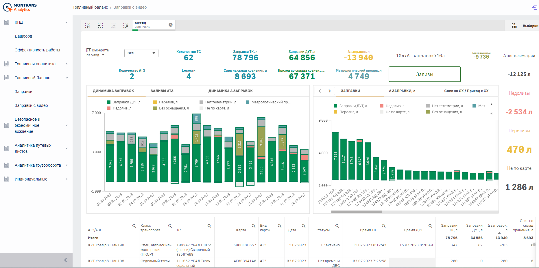Screen dimensions: 539x268
Task: Open Слив на СХ / Приход с СХ tab
Action: click(x=466, y=91)
